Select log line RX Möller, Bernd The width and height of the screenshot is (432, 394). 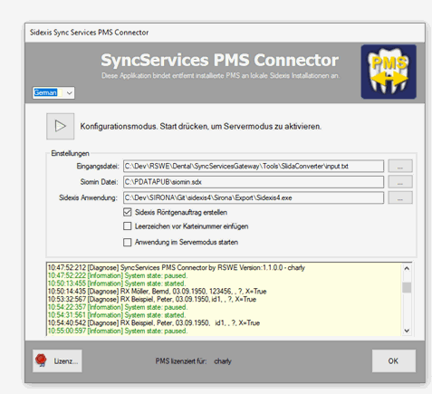[157, 292]
